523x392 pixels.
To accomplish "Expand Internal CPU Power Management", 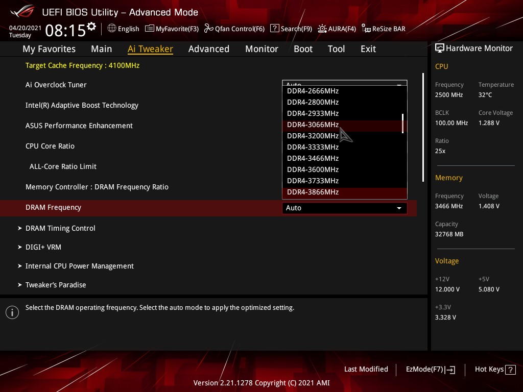I will tap(79, 266).
